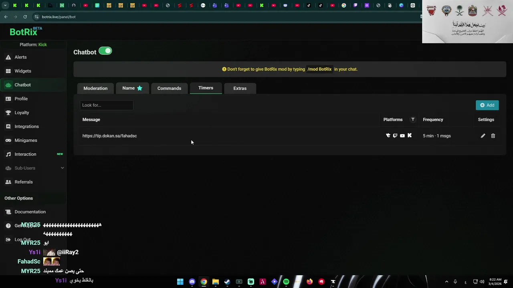Open Discord from the taskbar
Viewport: 513px width, 288px height.
point(192,282)
